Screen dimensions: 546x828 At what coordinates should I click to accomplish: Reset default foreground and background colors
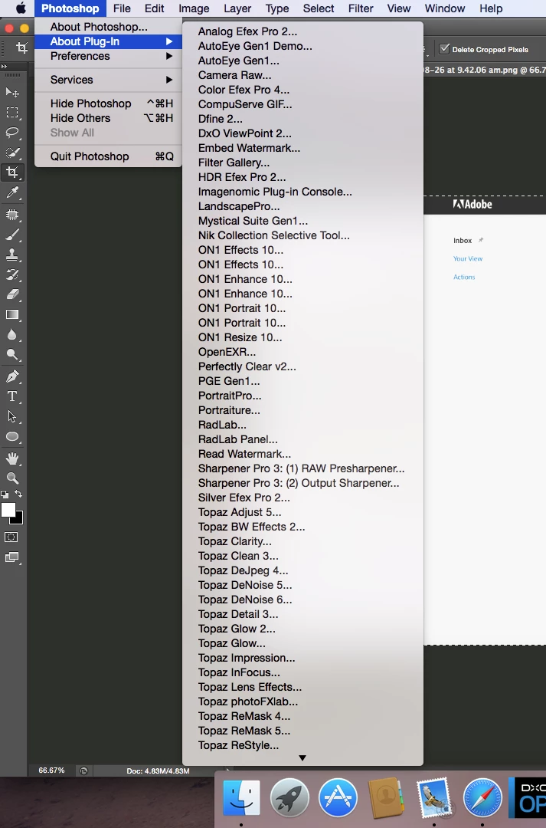(x=5, y=495)
